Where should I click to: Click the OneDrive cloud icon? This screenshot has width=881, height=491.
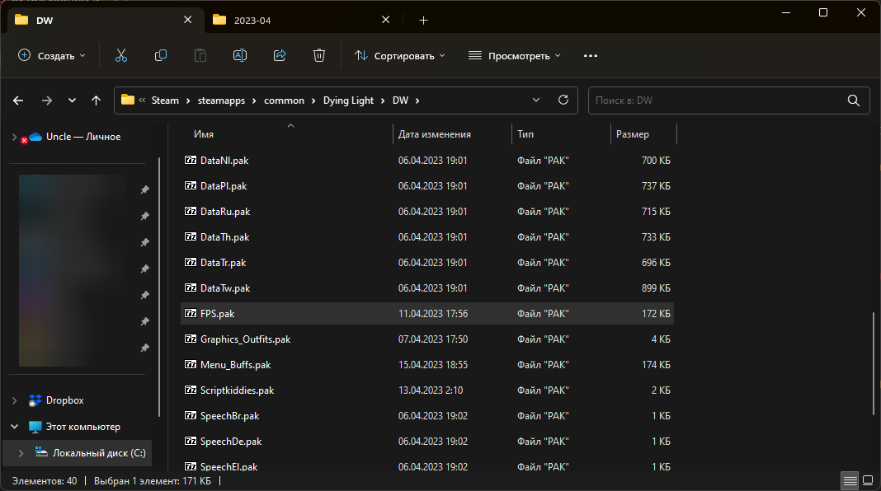(x=35, y=137)
